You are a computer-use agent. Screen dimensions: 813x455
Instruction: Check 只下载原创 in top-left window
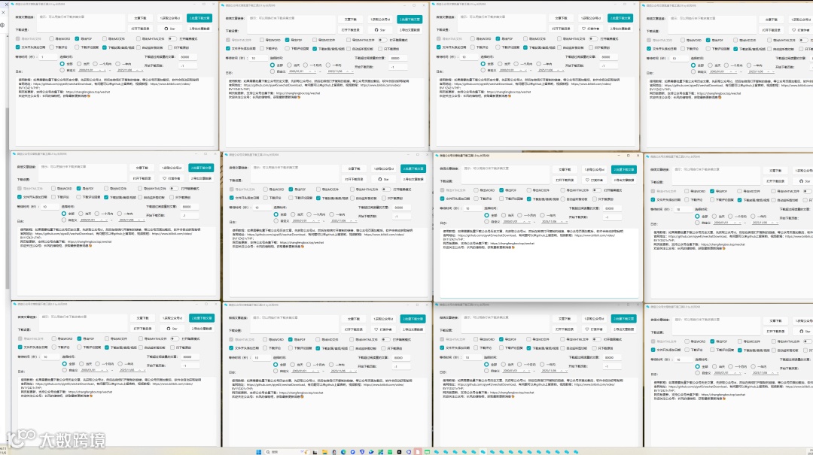(x=169, y=47)
